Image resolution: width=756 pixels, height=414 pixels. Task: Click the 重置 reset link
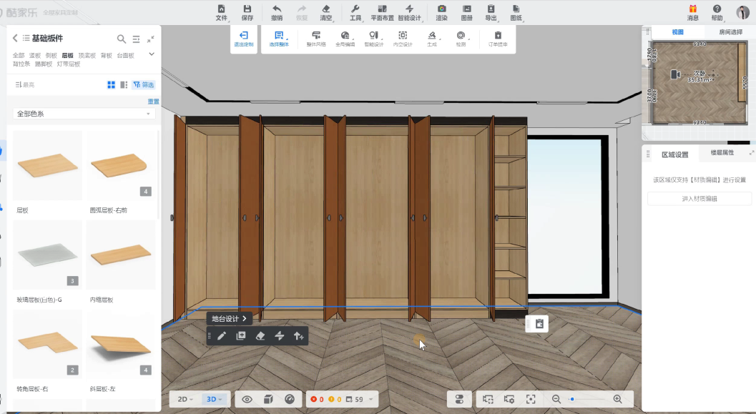[153, 102]
